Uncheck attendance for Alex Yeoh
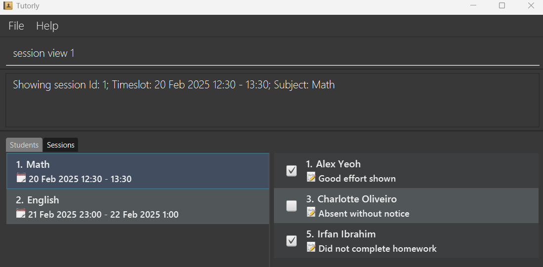This screenshot has height=267, width=543. pos(292,171)
